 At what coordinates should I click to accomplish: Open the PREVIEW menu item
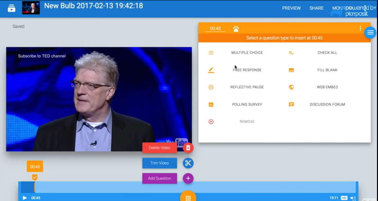click(x=291, y=8)
